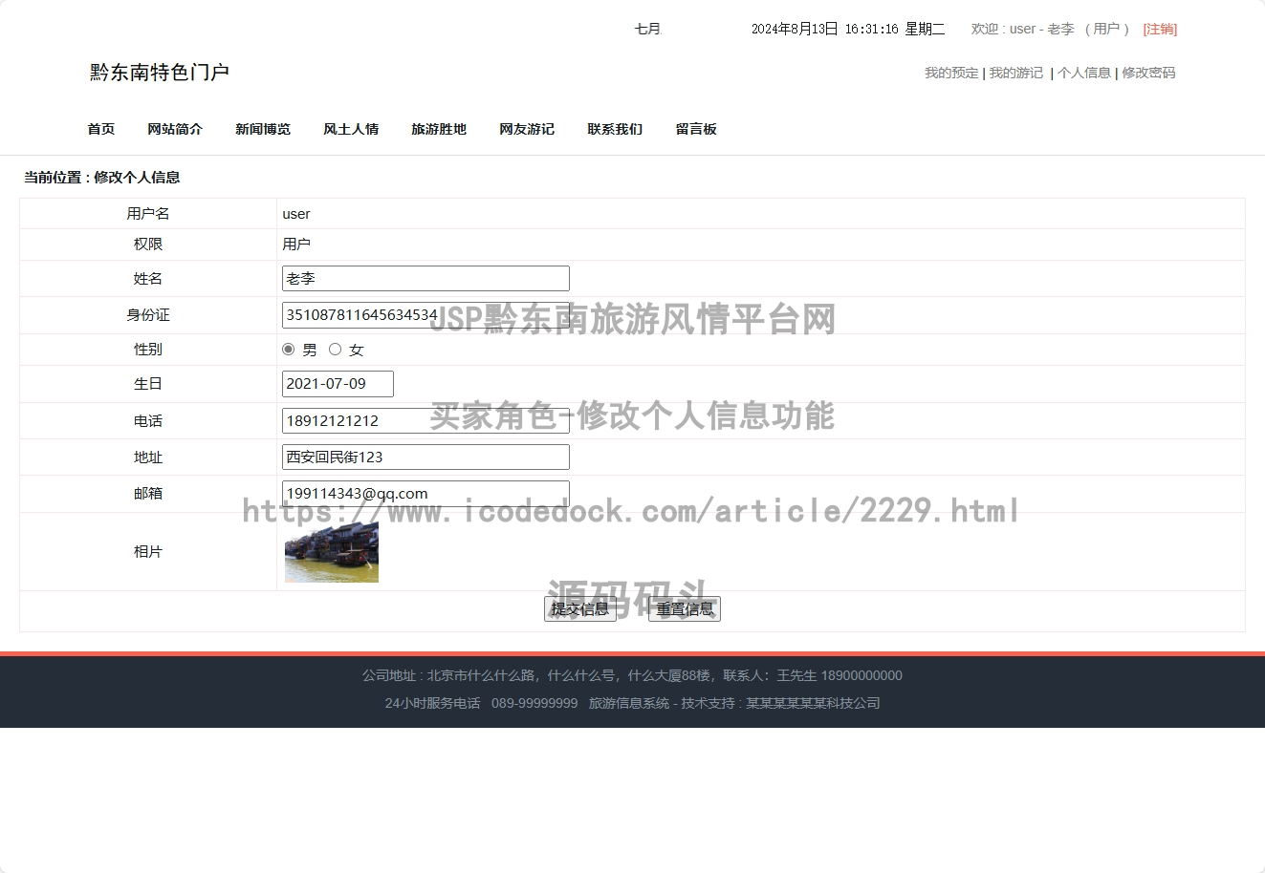Go to 新闻博览 in navigation

(263, 129)
